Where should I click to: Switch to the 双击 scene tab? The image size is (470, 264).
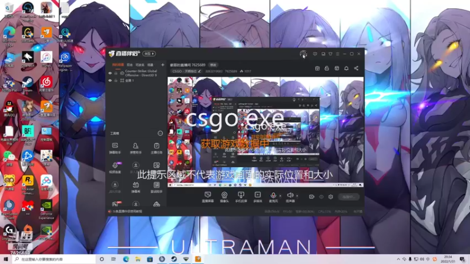point(129,65)
